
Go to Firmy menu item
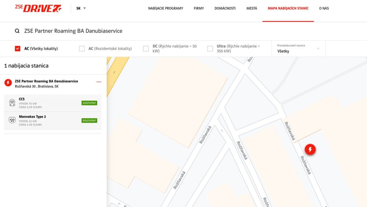click(x=199, y=8)
